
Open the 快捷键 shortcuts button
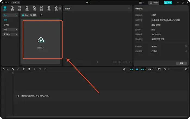click(154, 3)
